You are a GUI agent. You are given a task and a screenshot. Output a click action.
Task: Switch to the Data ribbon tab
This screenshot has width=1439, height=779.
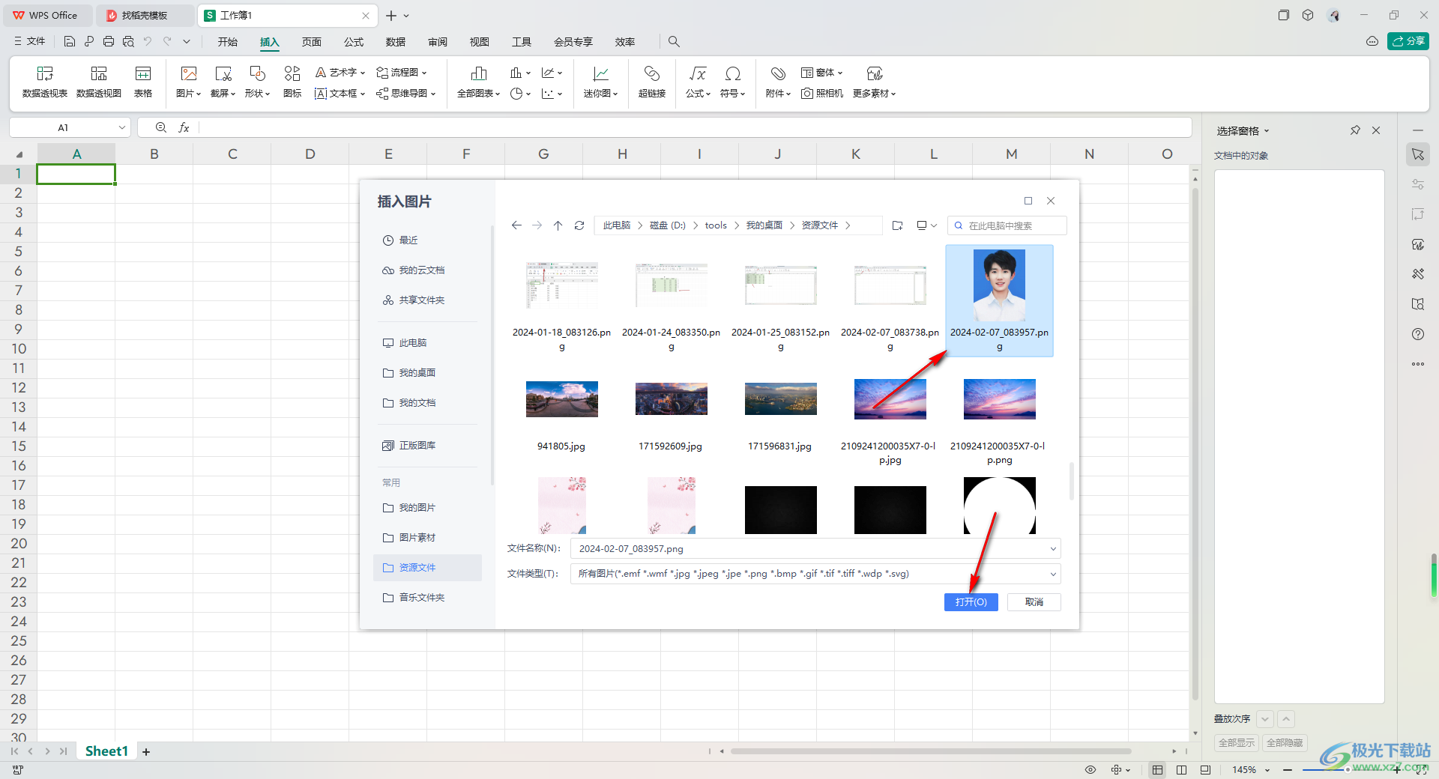tap(396, 42)
